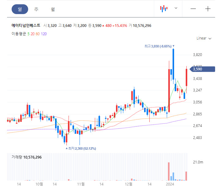220x191 pixels.
Task: Click the 10월 date axis label
Action: coord(39,184)
